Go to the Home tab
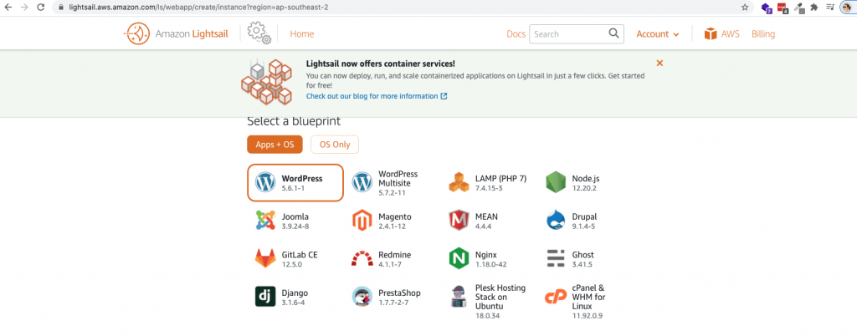 click(x=301, y=34)
